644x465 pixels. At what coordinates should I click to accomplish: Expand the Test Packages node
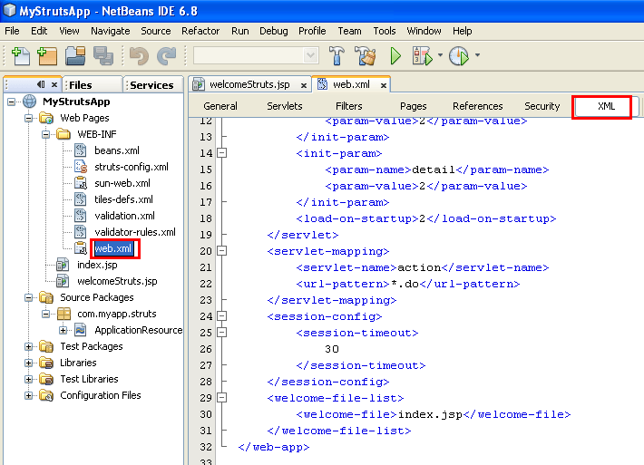coord(28,347)
